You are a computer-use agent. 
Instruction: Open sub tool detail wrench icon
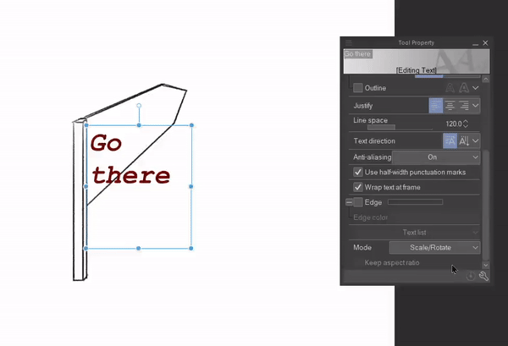click(x=483, y=276)
